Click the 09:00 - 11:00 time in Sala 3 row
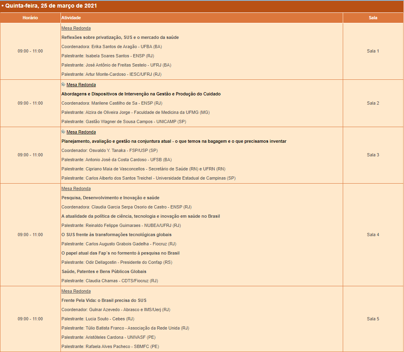This screenshot has width=404, height=352. (30, 155)
